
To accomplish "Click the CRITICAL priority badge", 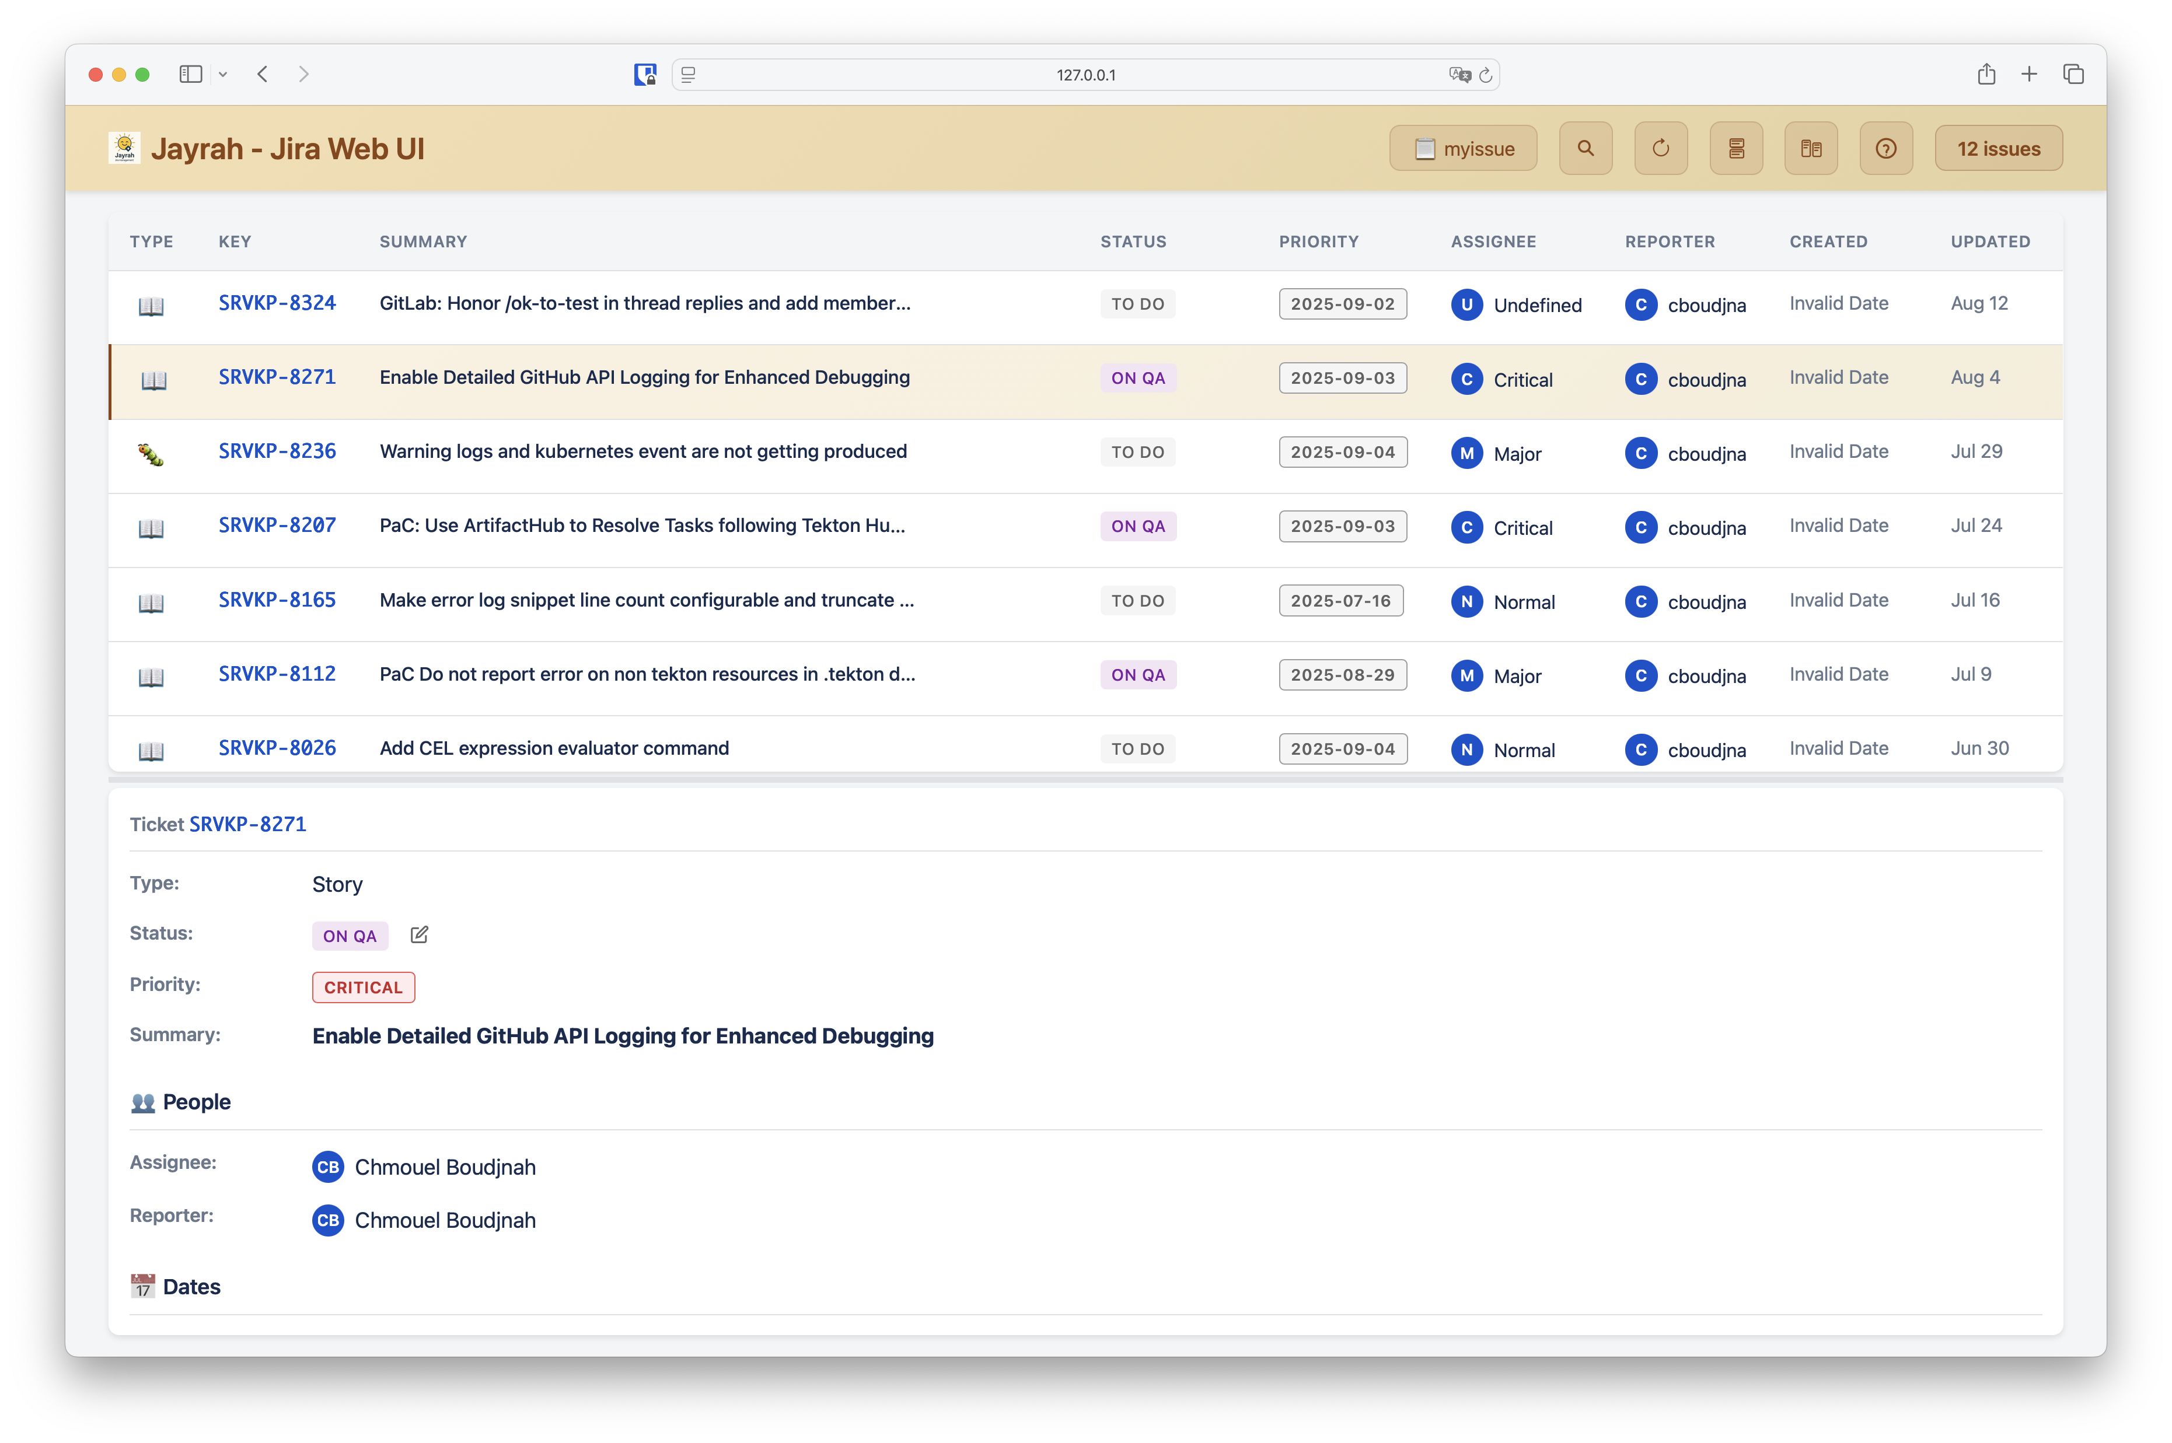I will point(364,987).
